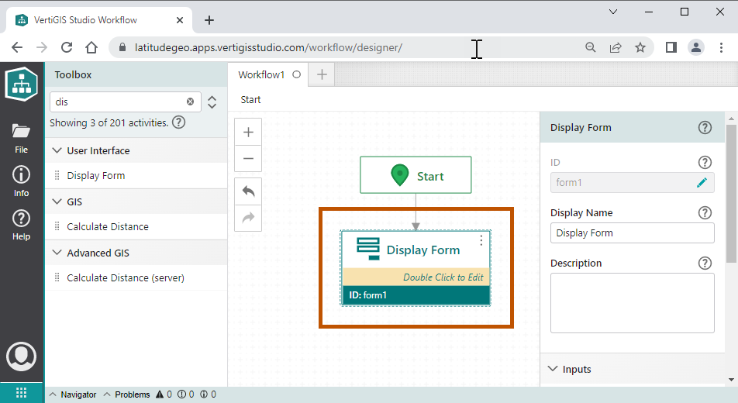738x403 pixels.
Task: Click the Start breadcrumb
Action: point(250,100)
